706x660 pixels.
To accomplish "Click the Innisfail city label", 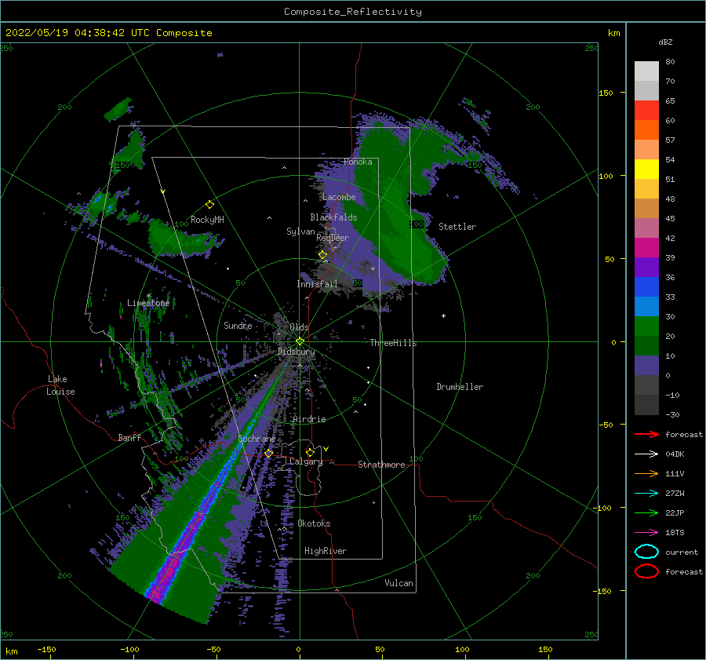I will (x=317, y=284).
